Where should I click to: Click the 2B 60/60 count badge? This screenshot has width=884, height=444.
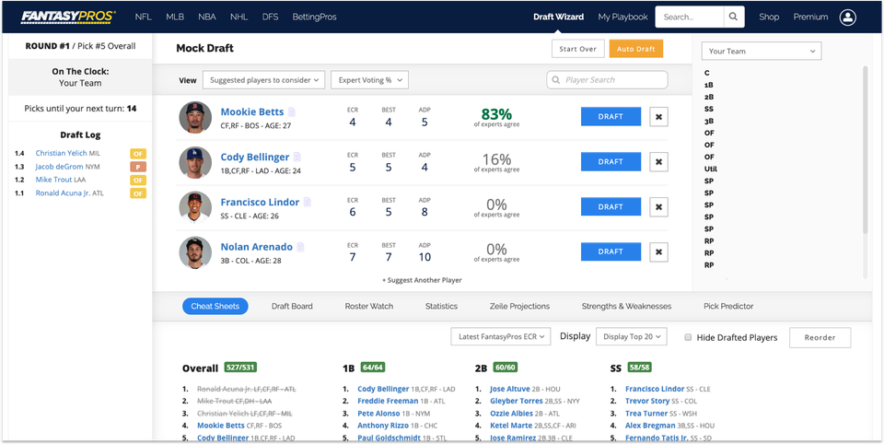tap(506, 368)
